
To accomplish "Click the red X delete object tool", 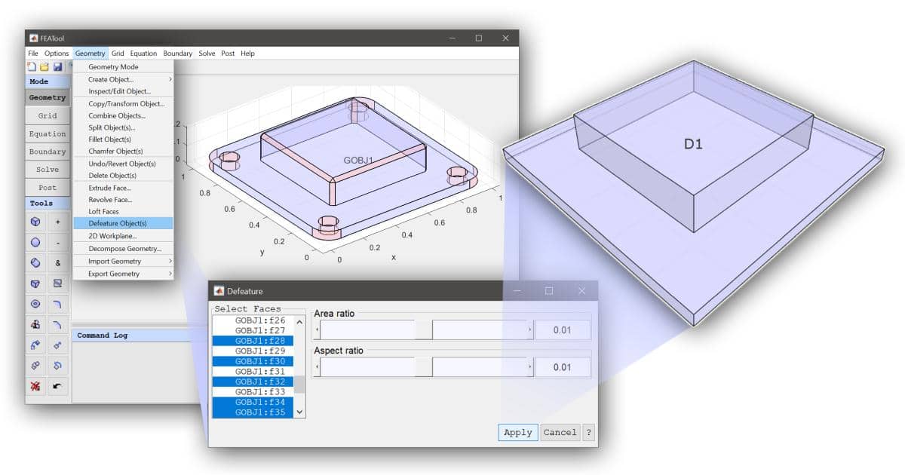I will 35,386.
